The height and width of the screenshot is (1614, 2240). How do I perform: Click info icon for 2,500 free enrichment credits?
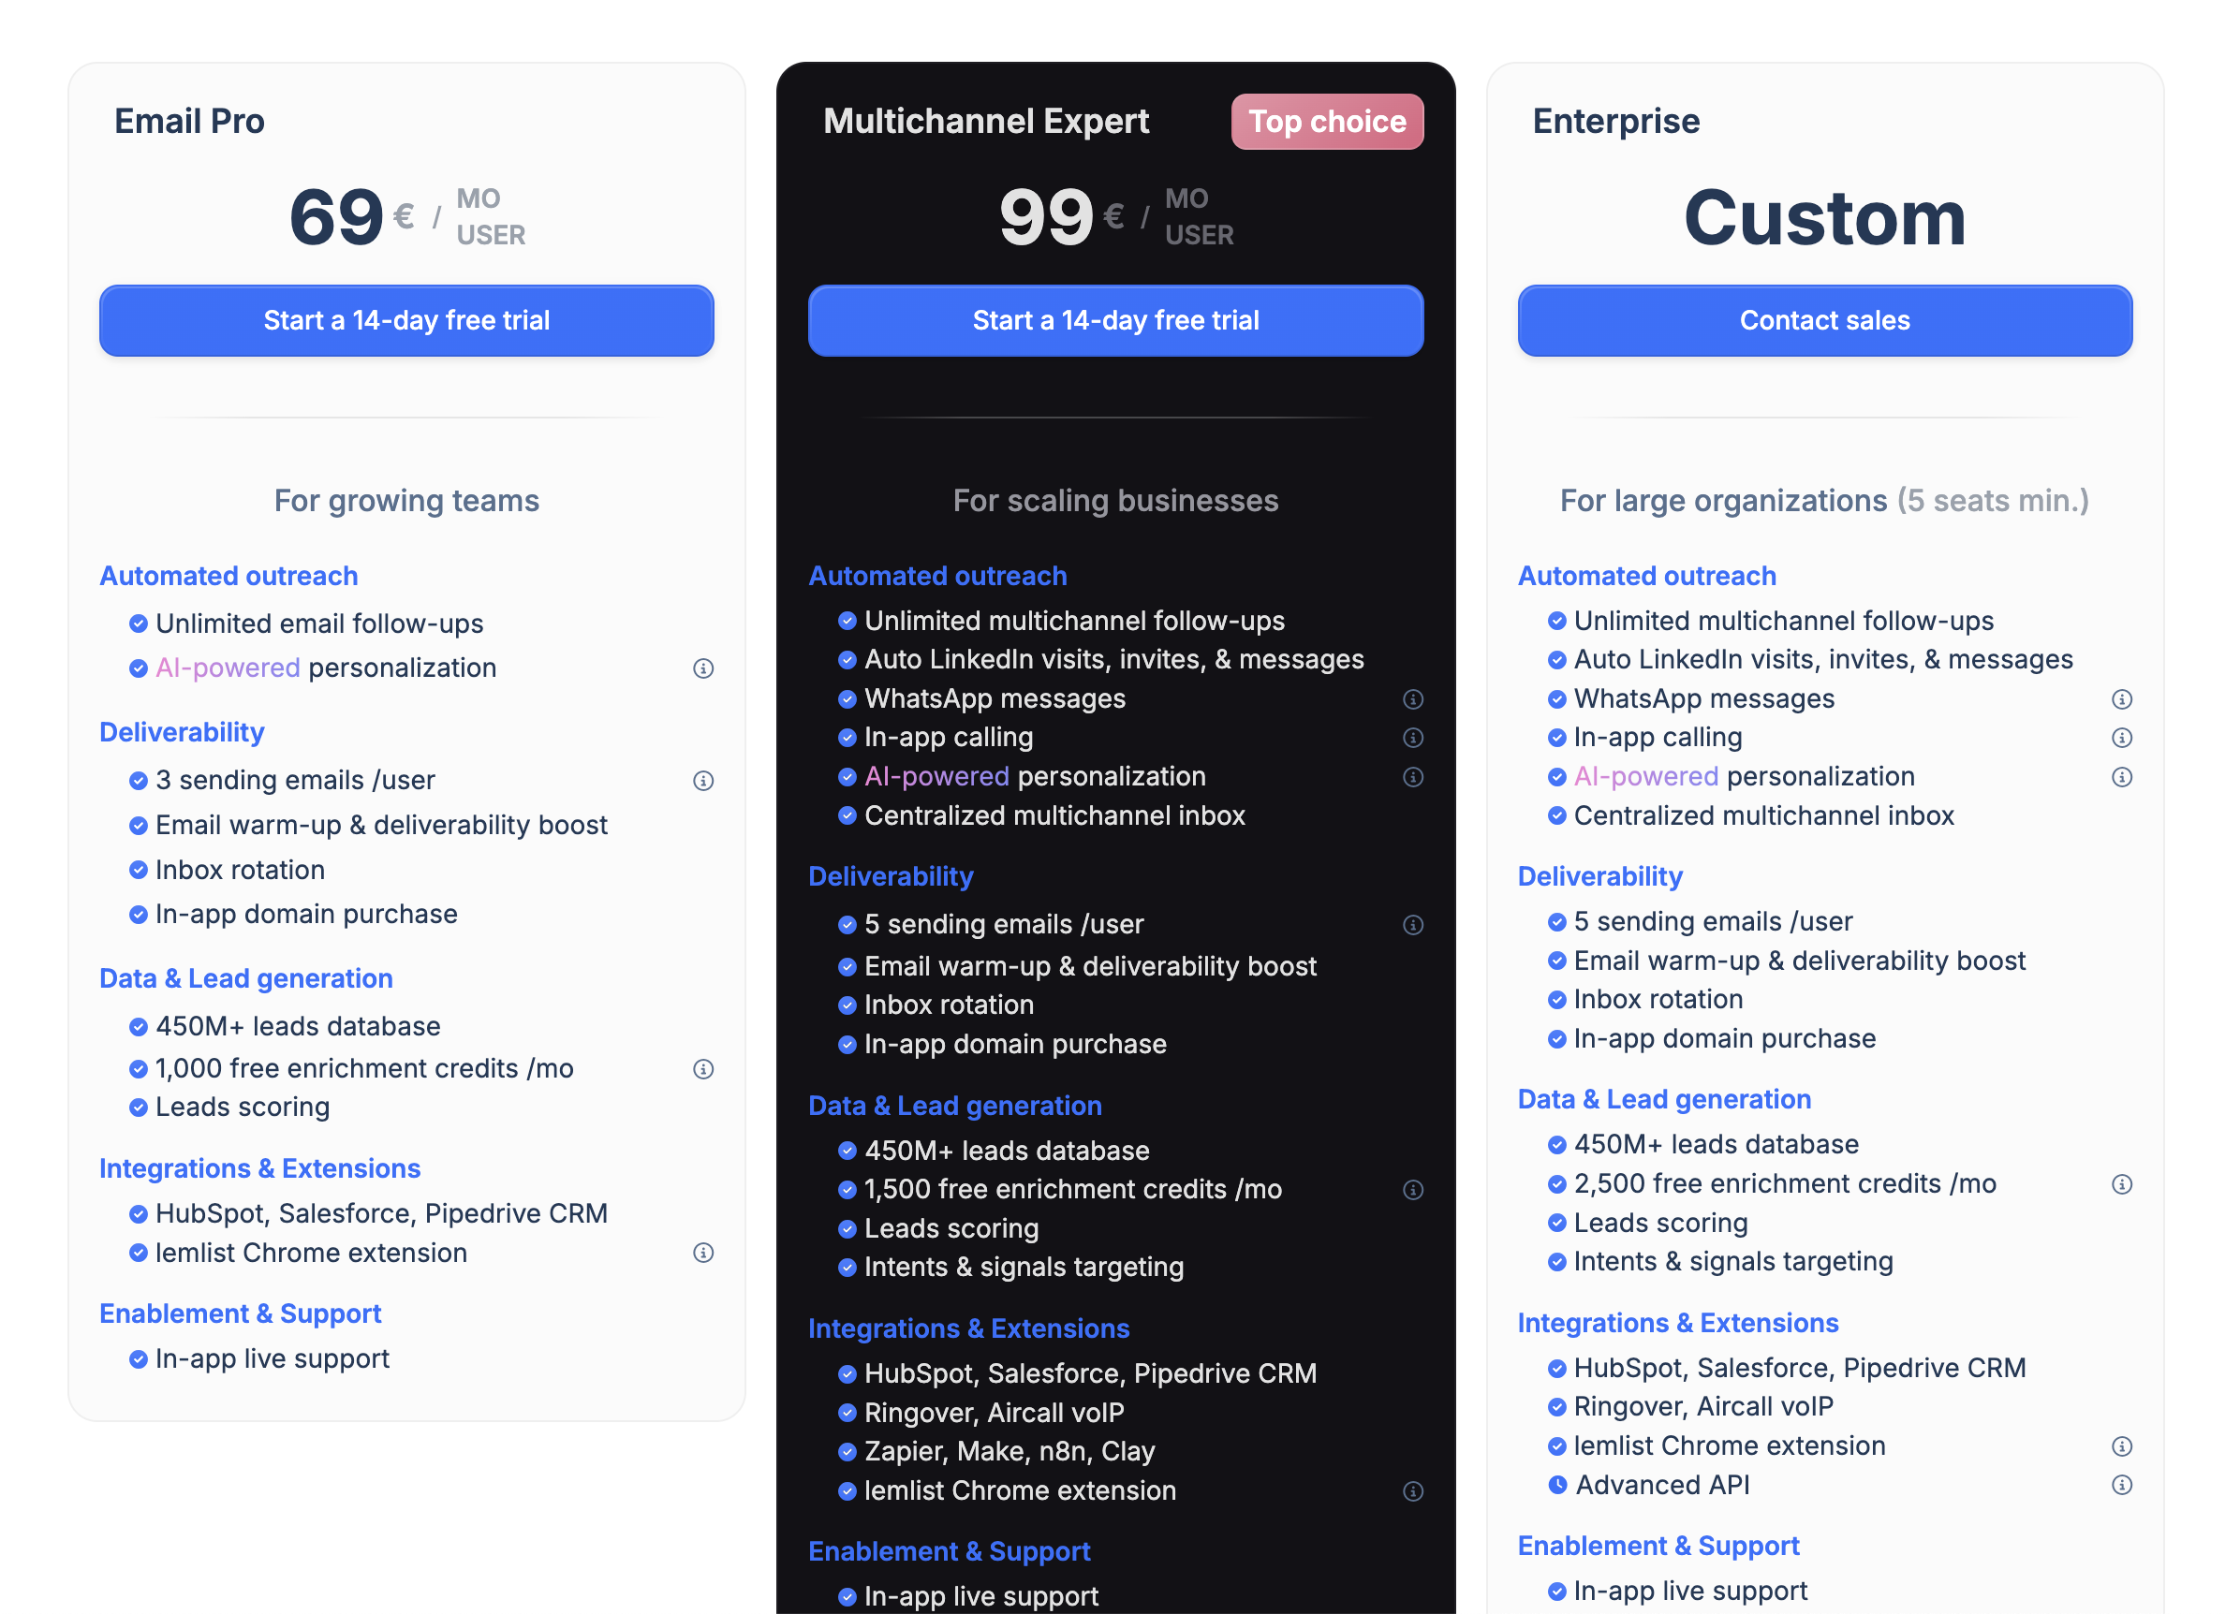(x=2121, y=1183)
